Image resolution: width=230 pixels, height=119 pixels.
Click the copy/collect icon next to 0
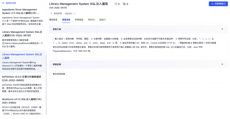coord(124,4)
